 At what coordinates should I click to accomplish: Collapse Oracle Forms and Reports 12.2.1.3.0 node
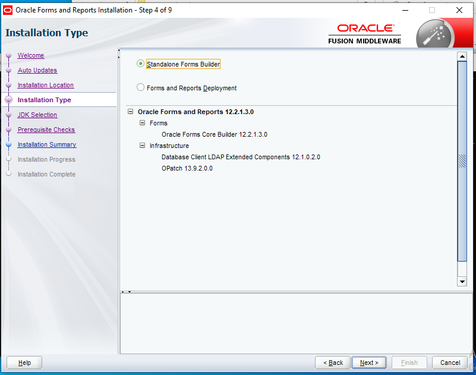point(130,112)
